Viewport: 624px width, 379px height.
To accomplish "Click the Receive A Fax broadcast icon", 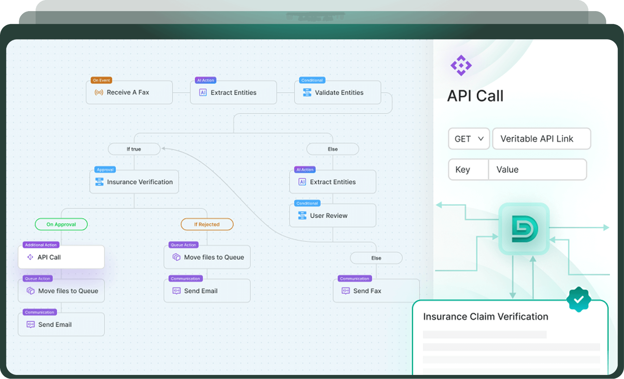I will pyautogui.click(x=99, y=92).
